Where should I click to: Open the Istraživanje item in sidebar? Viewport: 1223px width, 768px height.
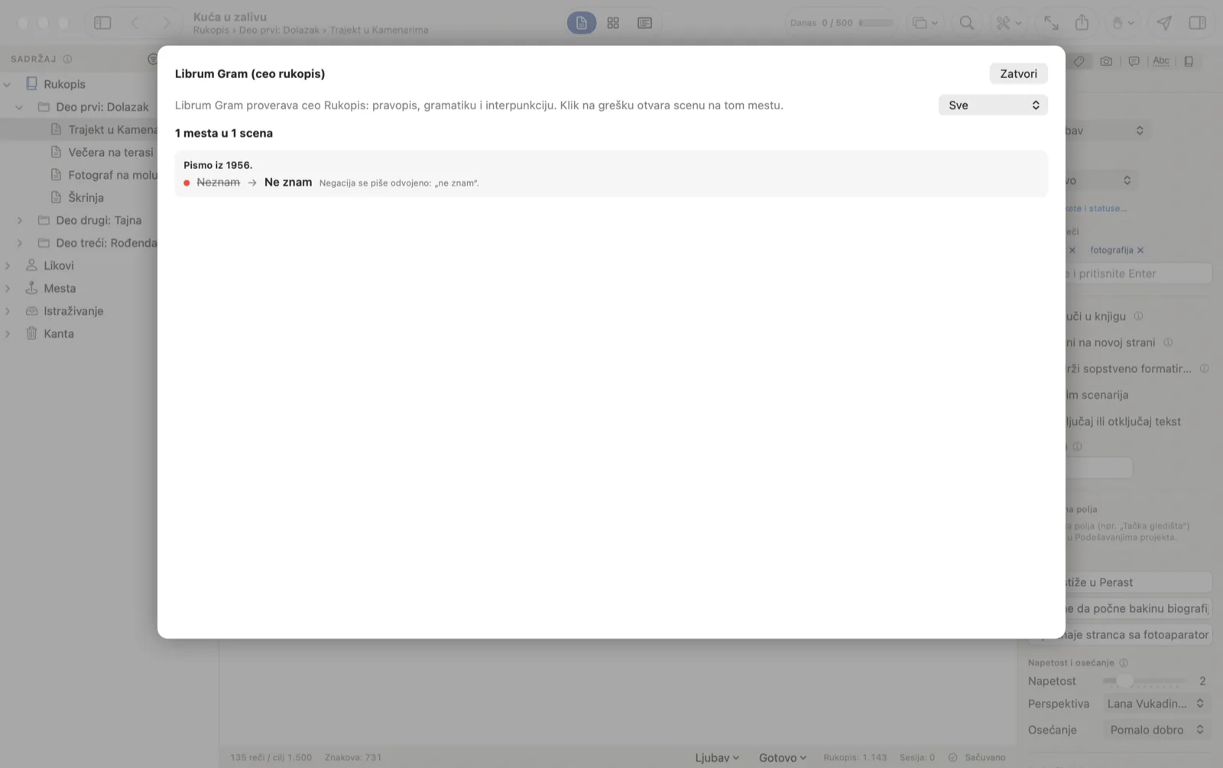[x=64, y=311]
